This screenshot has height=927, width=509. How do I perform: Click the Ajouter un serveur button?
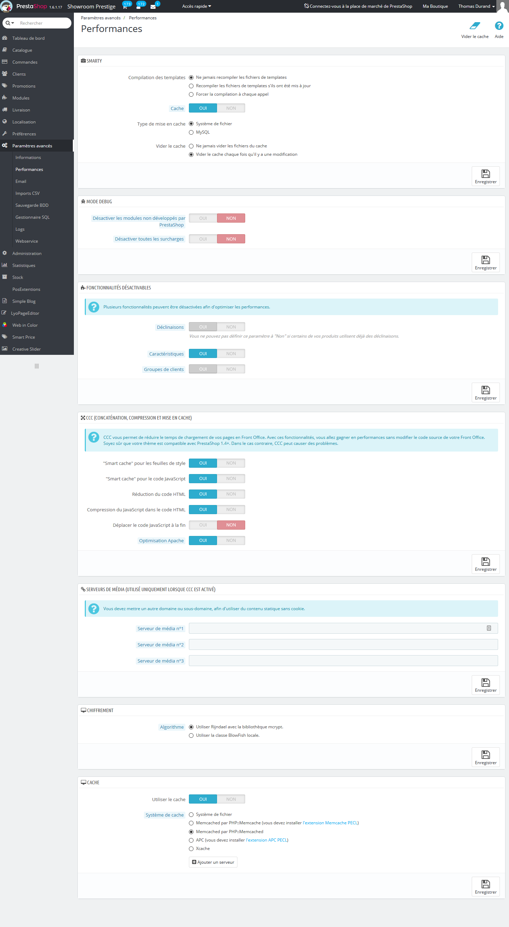(x=213, y=862)
